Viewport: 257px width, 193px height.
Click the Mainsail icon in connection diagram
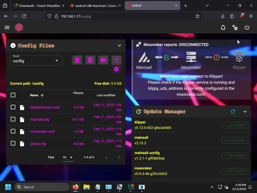tap(144, 57)
